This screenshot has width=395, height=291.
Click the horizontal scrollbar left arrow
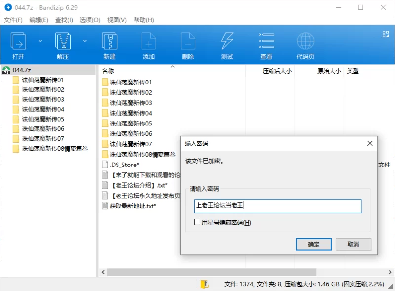coord(103,272)
